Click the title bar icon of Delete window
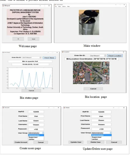Image resolution: width=131 pixels, height=156 pixels. [64, 108]
